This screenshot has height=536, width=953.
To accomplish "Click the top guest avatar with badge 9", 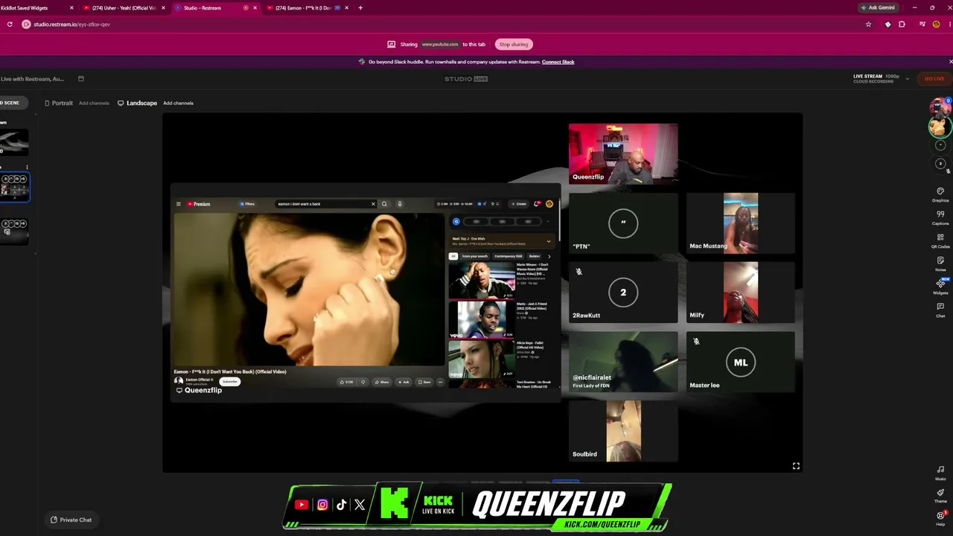I will [x=941, y=106].
